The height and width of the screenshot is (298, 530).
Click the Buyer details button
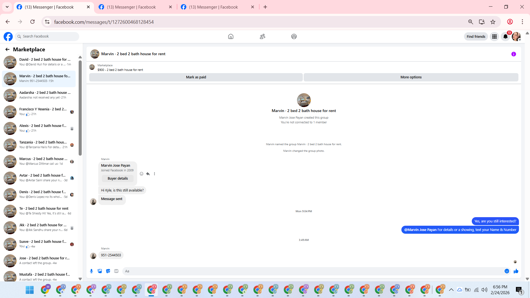pos(118,179)
